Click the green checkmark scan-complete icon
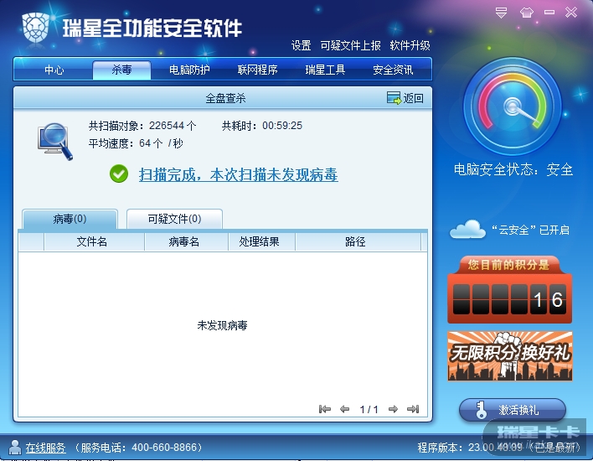This screenshot has height=461, width=593. tap(119, 174)
